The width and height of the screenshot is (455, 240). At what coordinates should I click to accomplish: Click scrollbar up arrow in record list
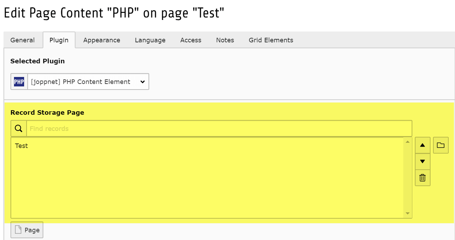pos(407,142)
